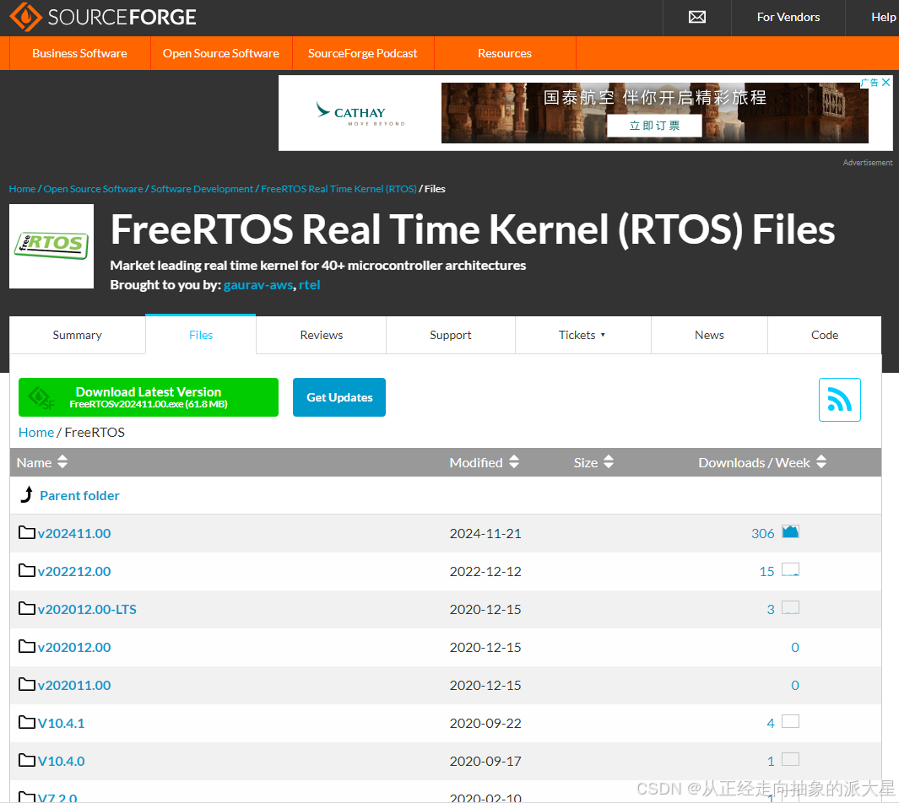Click the FreeRTOS project logo thumbnail
Image resolution: width=899 pixels, height=803 pixels.
pyautogui.click(x=51, y=246)
